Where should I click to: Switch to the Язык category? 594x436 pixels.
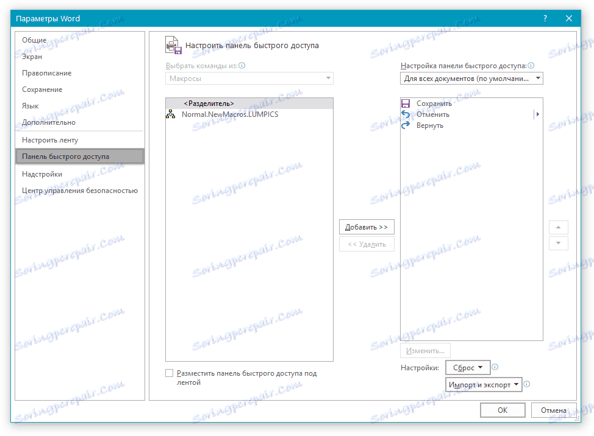[x=80, y=106]
